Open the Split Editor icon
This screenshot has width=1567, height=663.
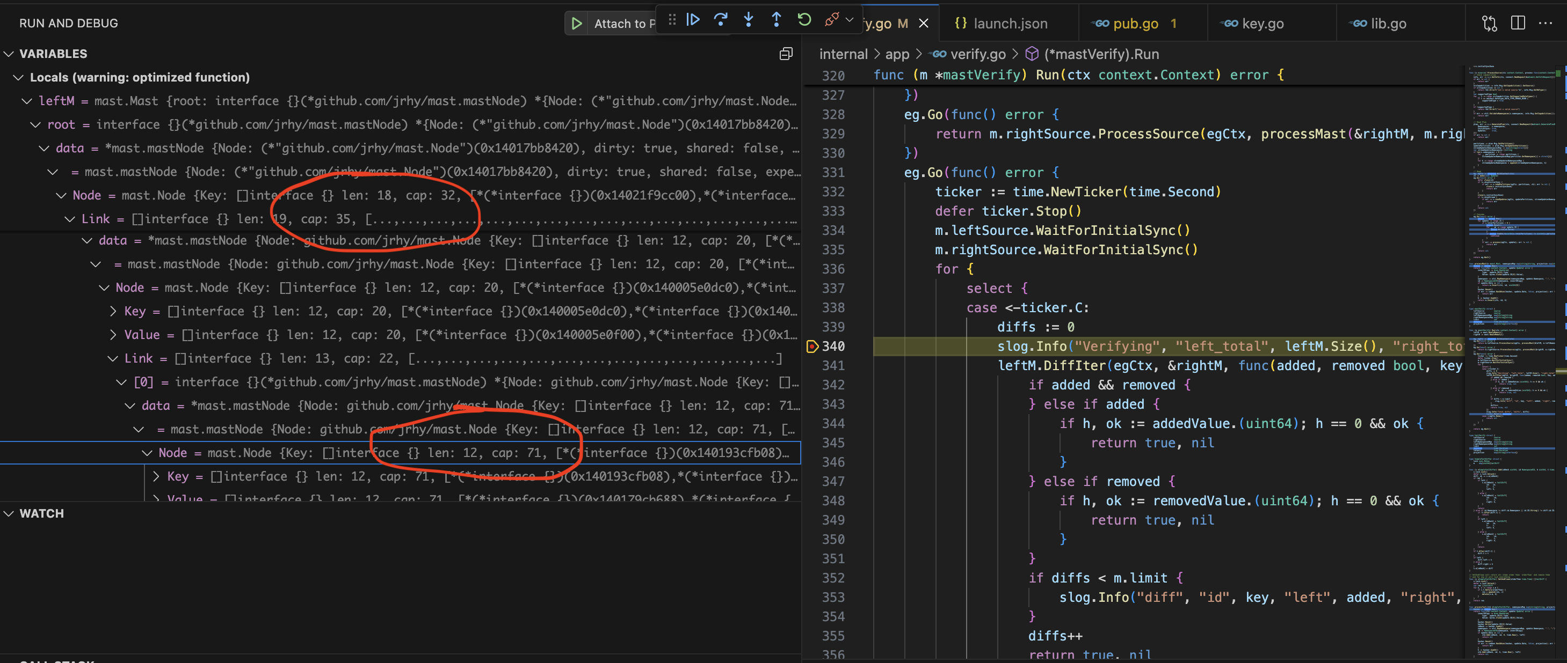(x=1517, y=23)
